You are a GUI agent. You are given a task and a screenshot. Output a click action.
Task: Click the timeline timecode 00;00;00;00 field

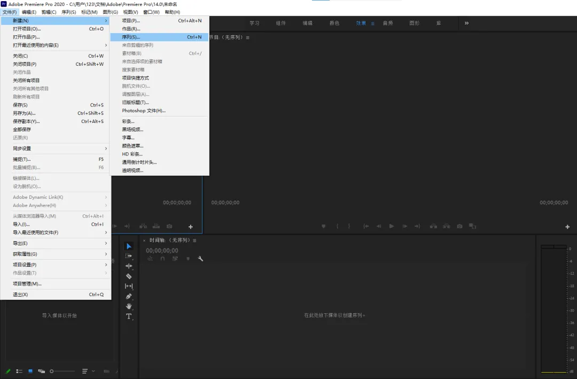[162, 251]
